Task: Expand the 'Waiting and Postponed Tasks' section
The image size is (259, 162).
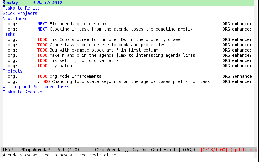Action: tap(36, 87)
